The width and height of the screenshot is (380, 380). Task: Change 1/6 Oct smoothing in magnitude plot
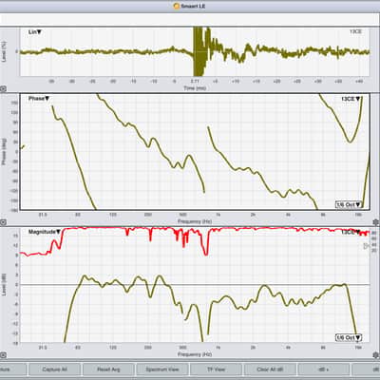coord(349,338)
